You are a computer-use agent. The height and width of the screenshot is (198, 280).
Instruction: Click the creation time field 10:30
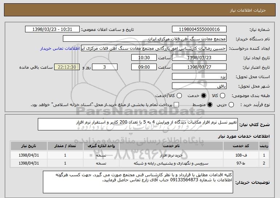144,58
